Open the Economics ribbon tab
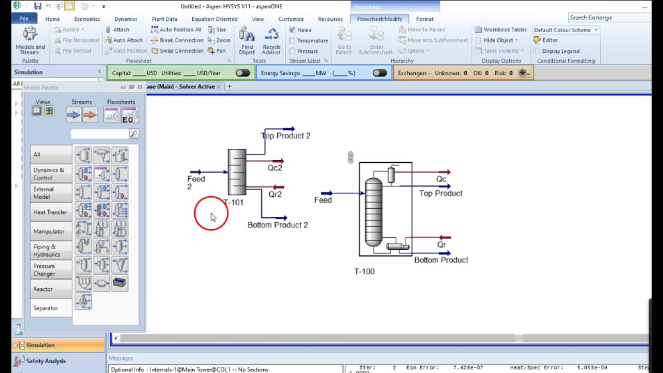This screenshot has width=663, height=373. click(87, 19)
